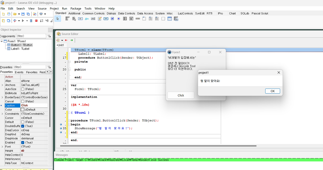Pick the TActionList component icon
This screenshot has height=170, width=323.
(176, 19)
